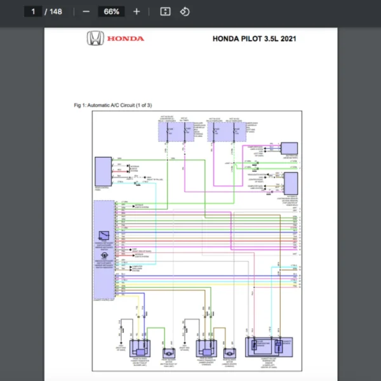
Task: Click the top-right fuse box block
Action: (x=228, y=131)
